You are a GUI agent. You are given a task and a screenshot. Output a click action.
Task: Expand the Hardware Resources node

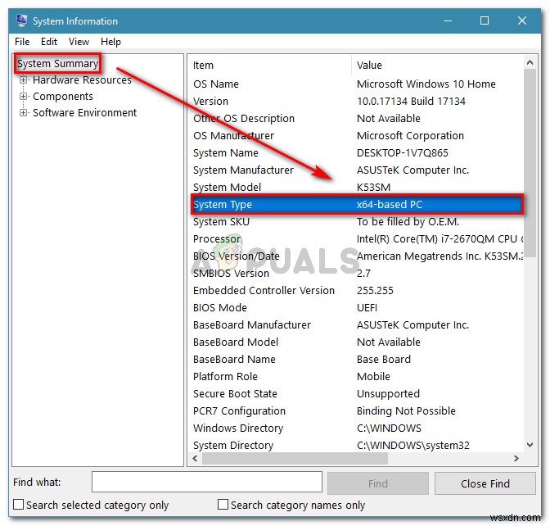click(x=23, y=79)
